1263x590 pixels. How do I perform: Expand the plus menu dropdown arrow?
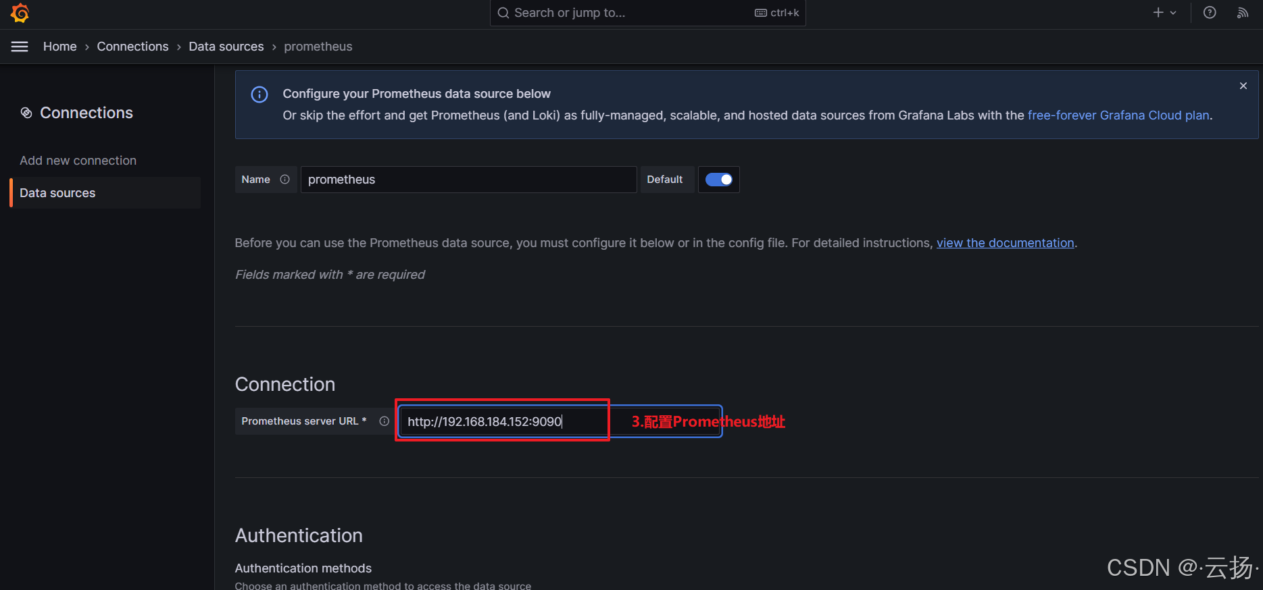pos(1173,13)
